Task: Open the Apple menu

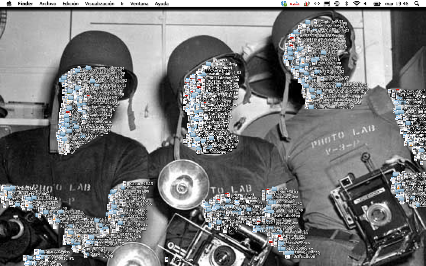Action: click(9, 4)
